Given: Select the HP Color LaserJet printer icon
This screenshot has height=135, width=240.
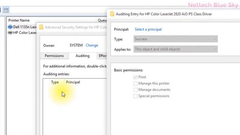Looking at the screenshot, I should (10, 33).
